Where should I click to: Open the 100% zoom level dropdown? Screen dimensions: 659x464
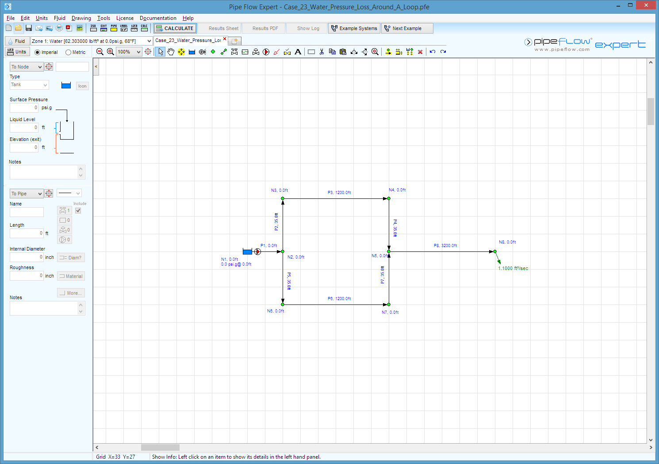[x=138, y=52]
